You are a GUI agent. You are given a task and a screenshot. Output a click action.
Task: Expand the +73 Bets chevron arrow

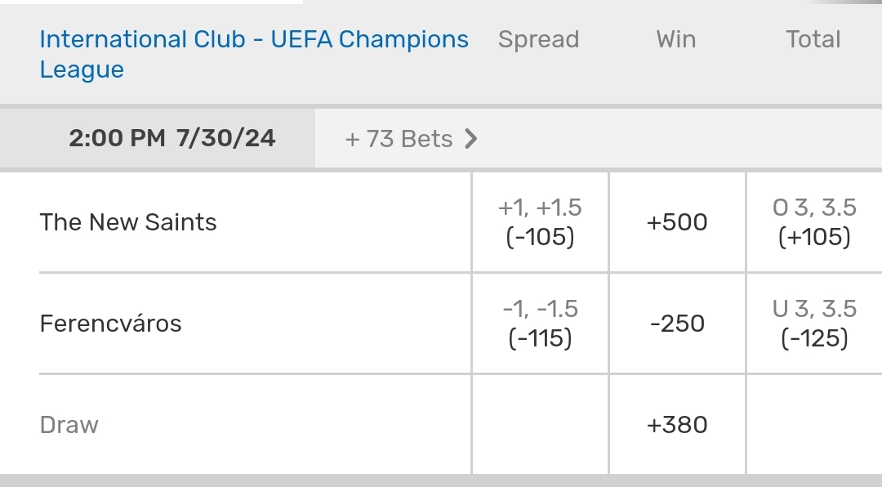coord(470,139)
